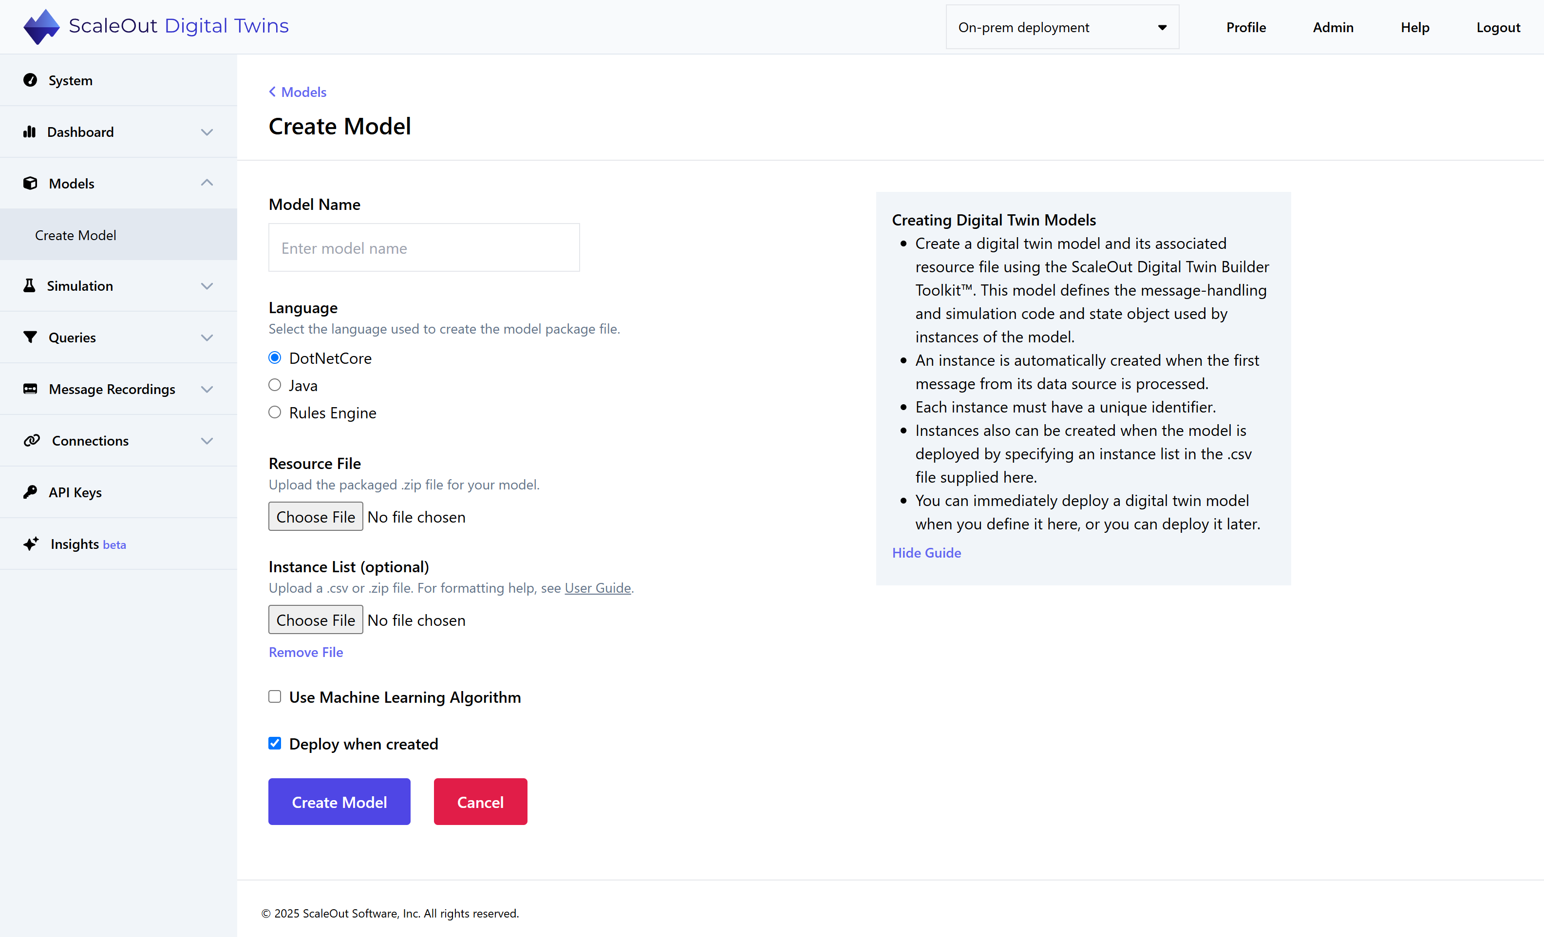Click the API Keys key icon
This screenshot has width=1544, height=937.
[30, 492]
